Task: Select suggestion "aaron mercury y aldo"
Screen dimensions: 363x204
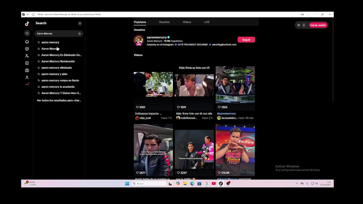Action: [x=54, y=74]
